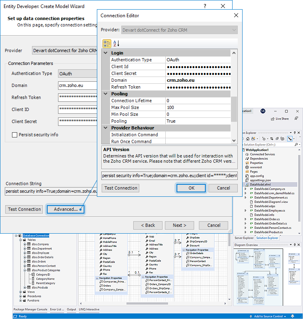Click Back button in wizard
303x319 pixels.
pos(148,225)
